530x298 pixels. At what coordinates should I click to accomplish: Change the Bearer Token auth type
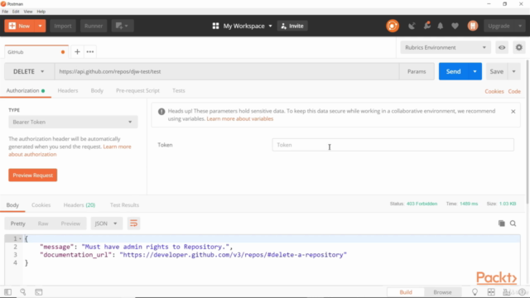click(73, 122)
